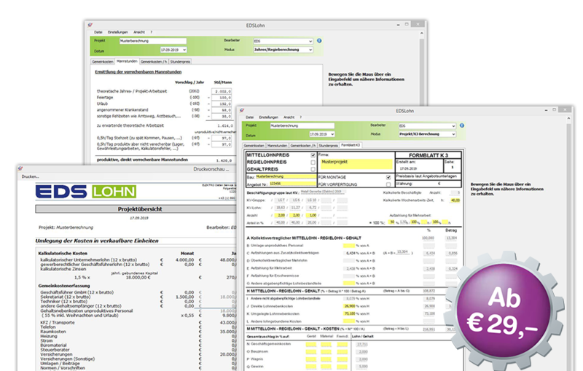Viewport: 583px width, 371px height.
Task: Open the Einstellungen menu in the Projekt/K3 window
Action: point(268,117)
